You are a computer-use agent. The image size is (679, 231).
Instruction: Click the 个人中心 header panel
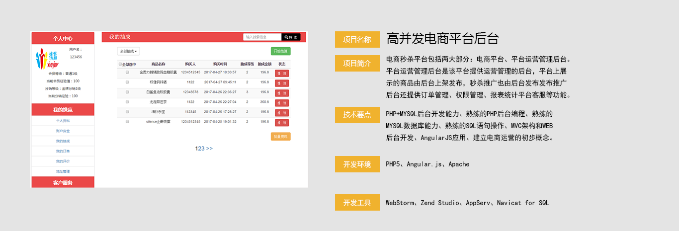click(63, 38)
